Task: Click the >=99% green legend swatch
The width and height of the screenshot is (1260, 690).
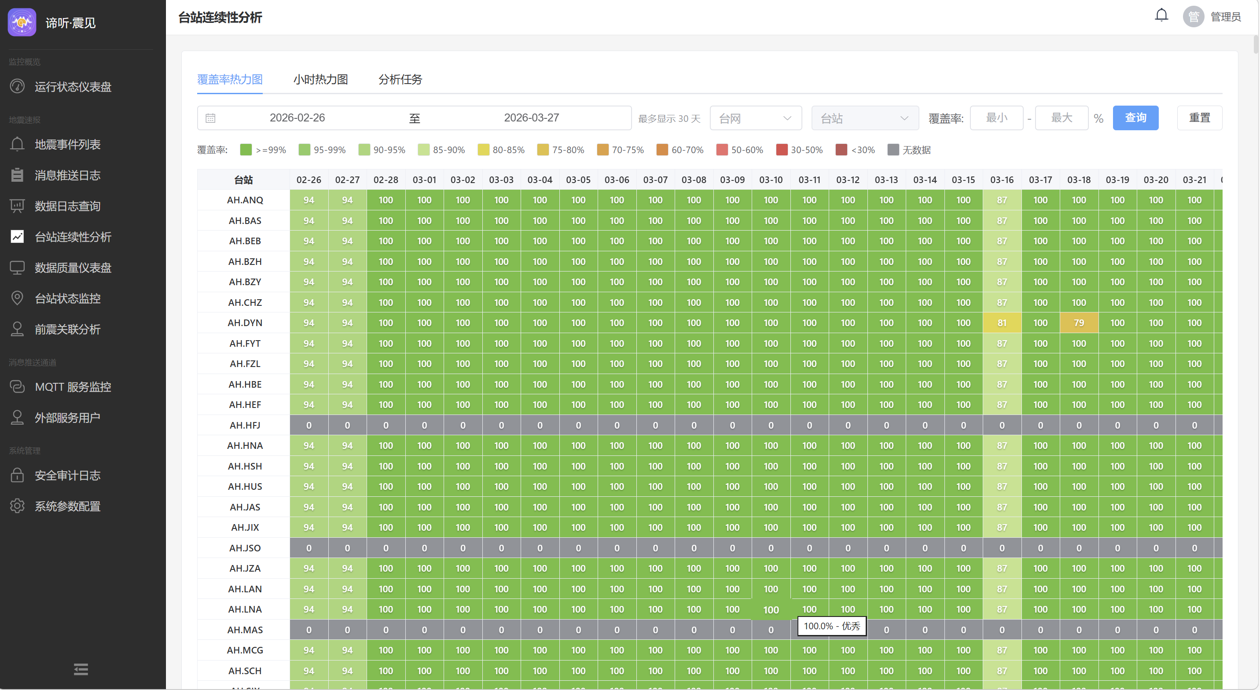Action: pos(246,150)
